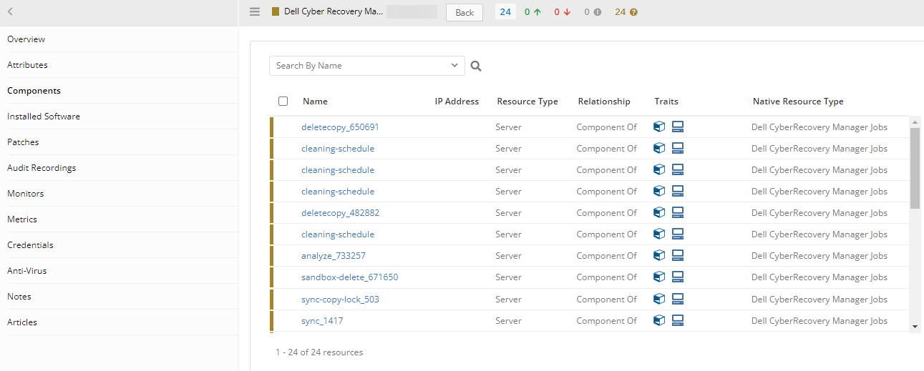Open Audit Recordings

pos(42,168)
